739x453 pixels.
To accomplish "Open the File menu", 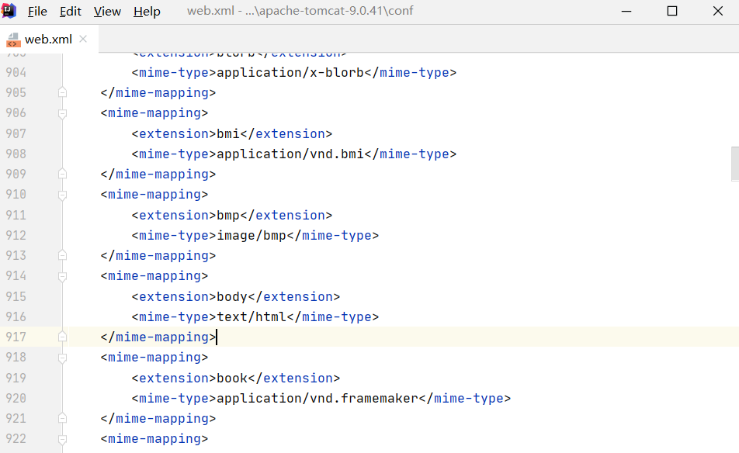I will coord(37,12).
